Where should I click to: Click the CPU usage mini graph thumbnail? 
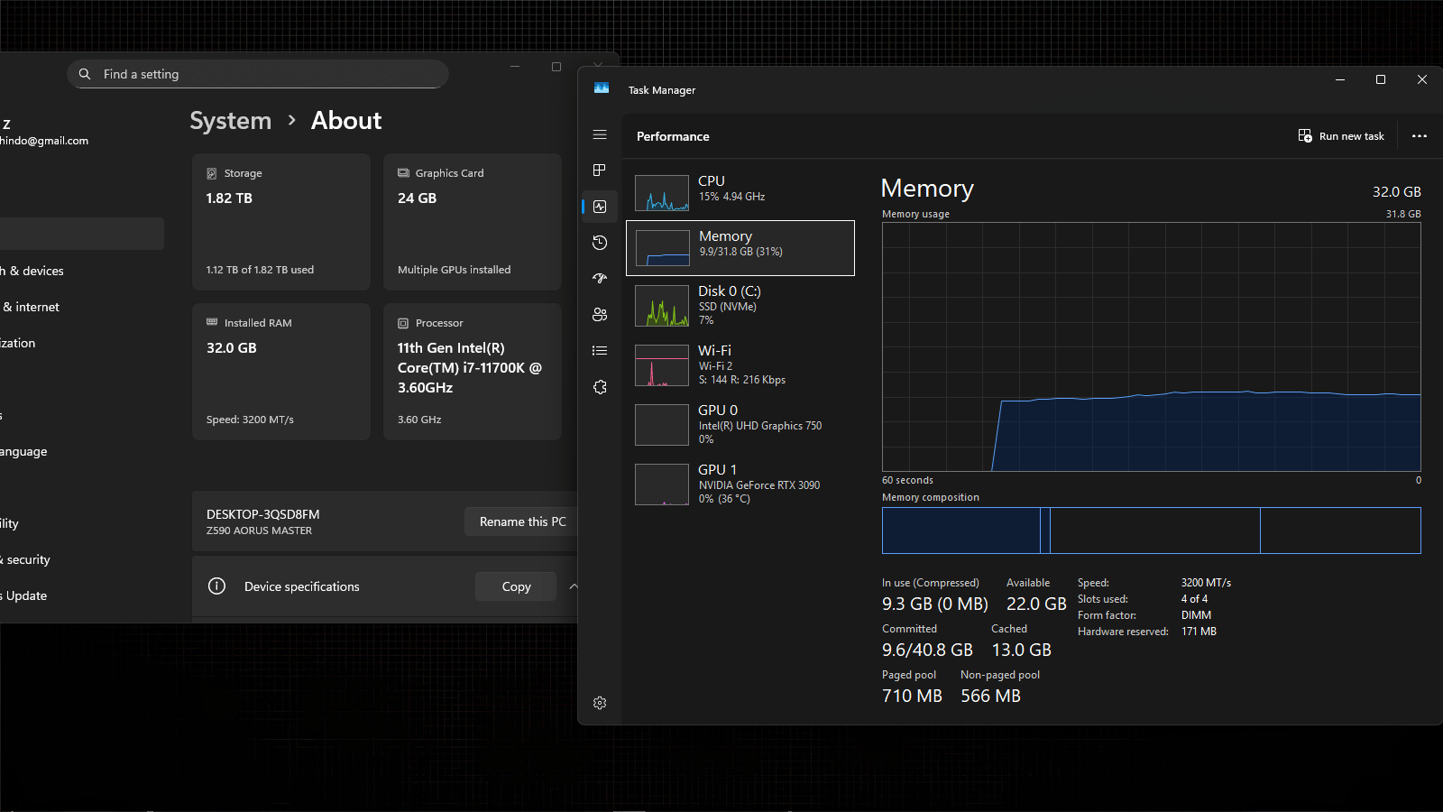[x=662, y=193]
